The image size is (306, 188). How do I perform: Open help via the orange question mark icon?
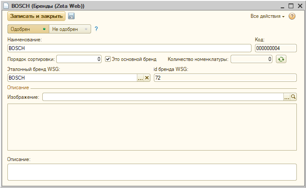pos(292,16)
